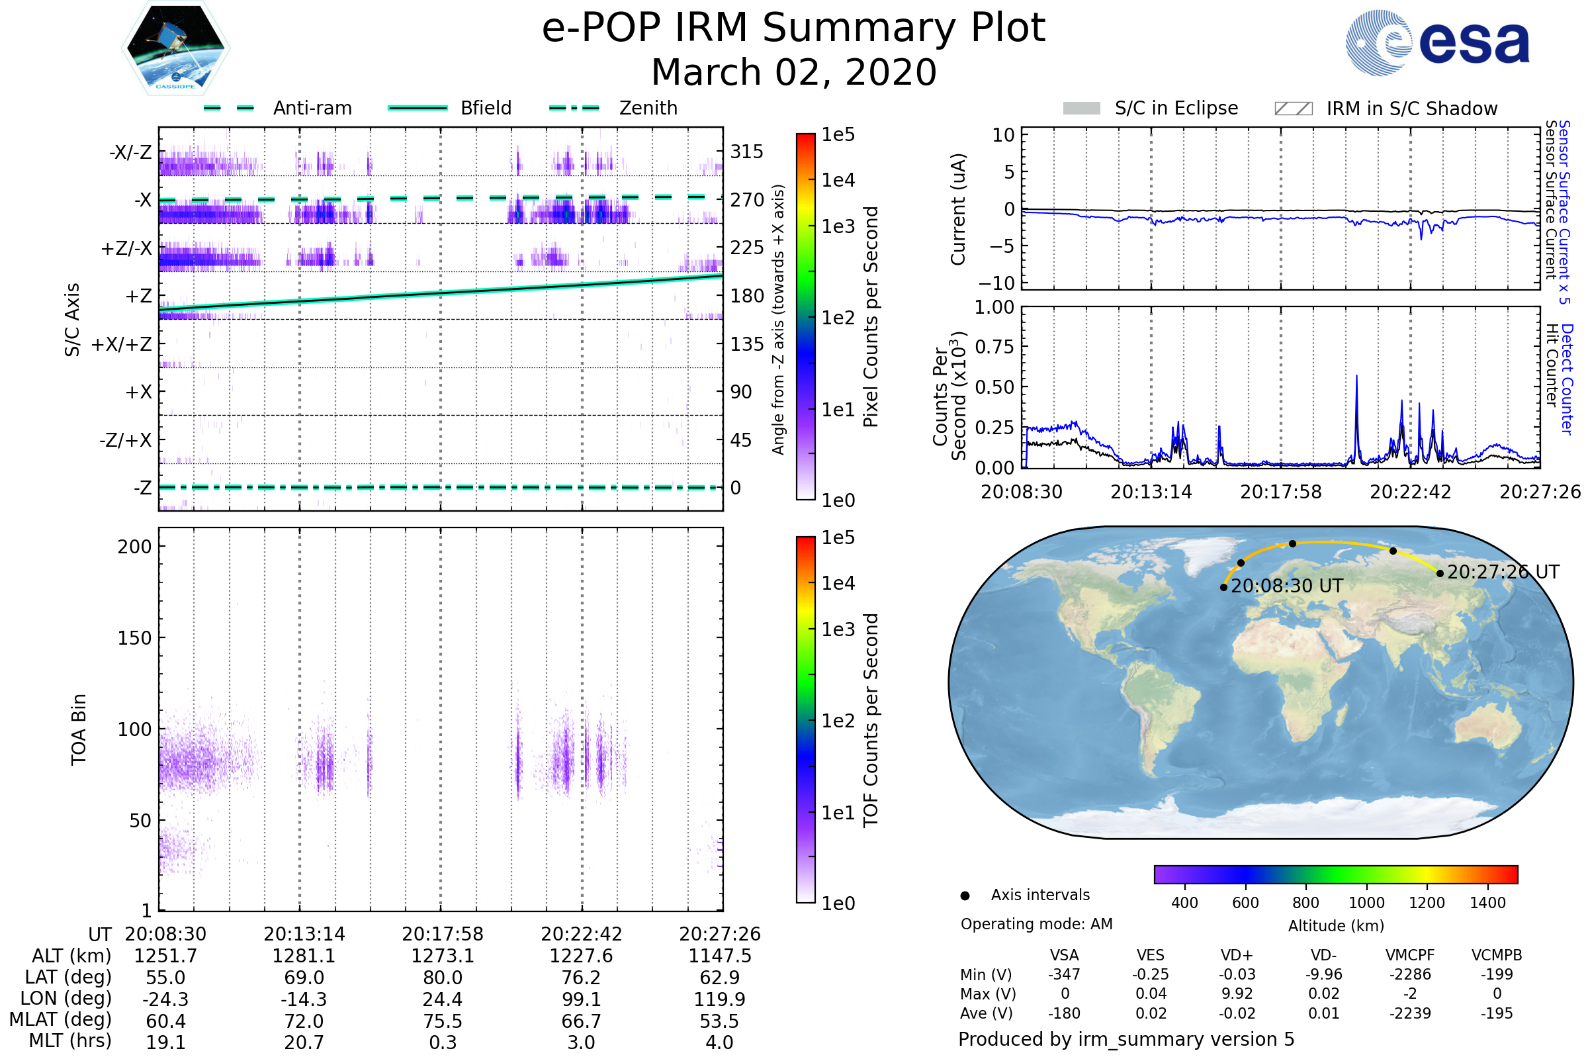Click the Anti-ram dashed line legend sample
This screenshot has width=1588, height=1059.
[229, 108]
